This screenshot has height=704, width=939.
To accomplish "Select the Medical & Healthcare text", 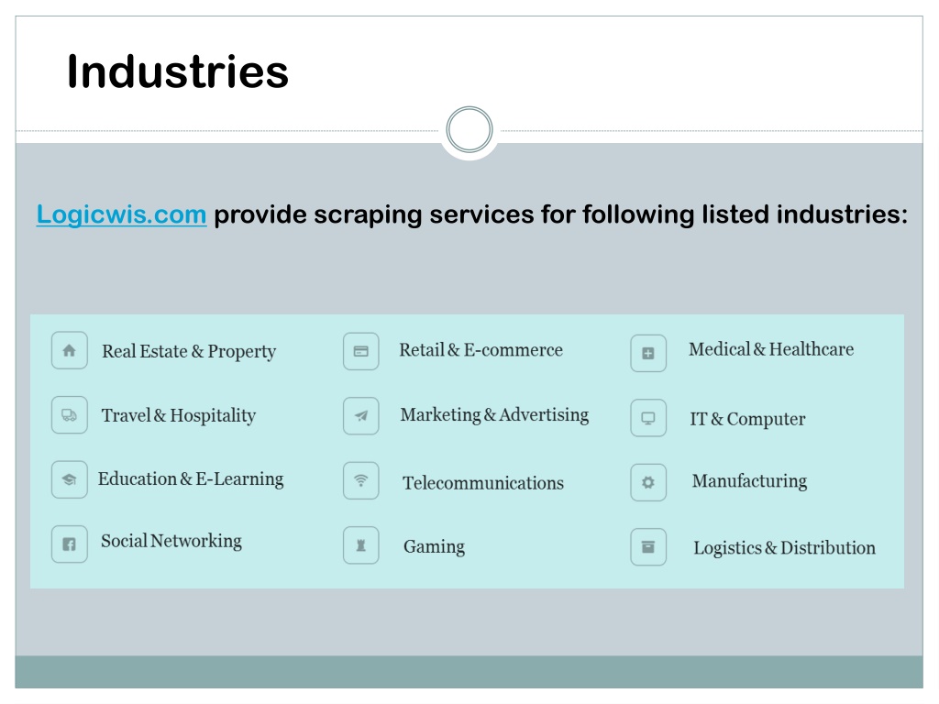I will (771, 349).
